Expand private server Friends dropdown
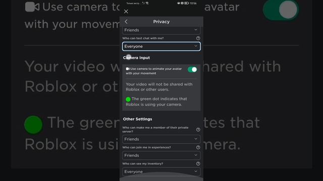 pos(161,139)
